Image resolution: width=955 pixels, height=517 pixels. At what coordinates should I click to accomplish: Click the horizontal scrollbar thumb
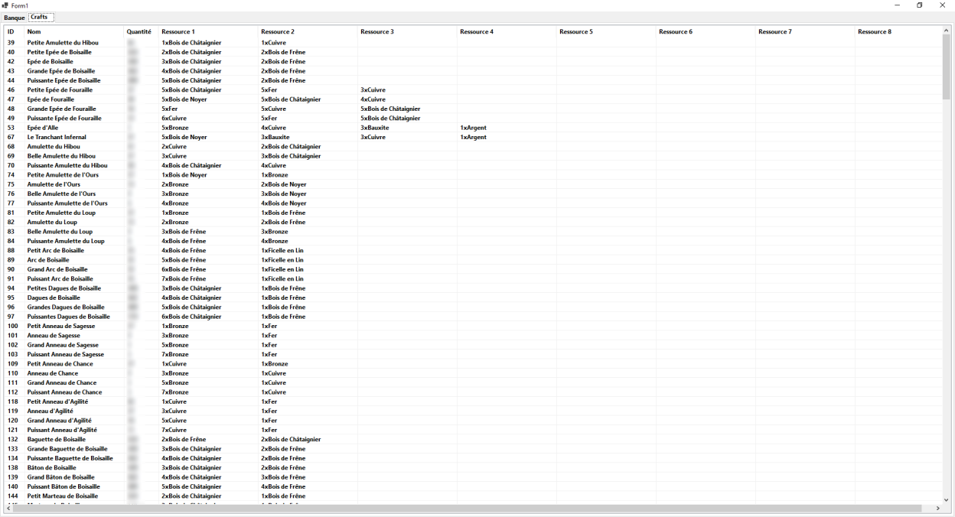(468, 509)
